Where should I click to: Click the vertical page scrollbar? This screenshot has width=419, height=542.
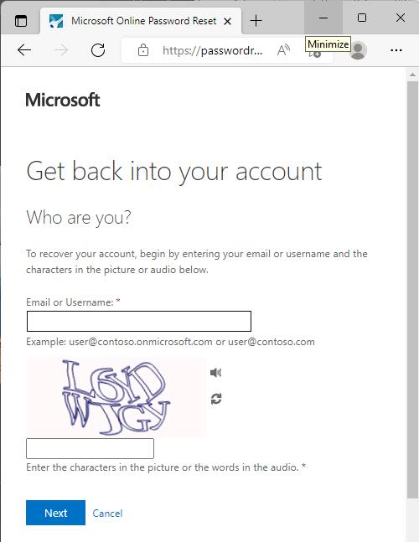point(412,290)
